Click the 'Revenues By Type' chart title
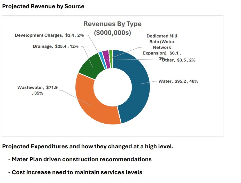The width and height of the screenshot is (241, 183). point(112,24)
